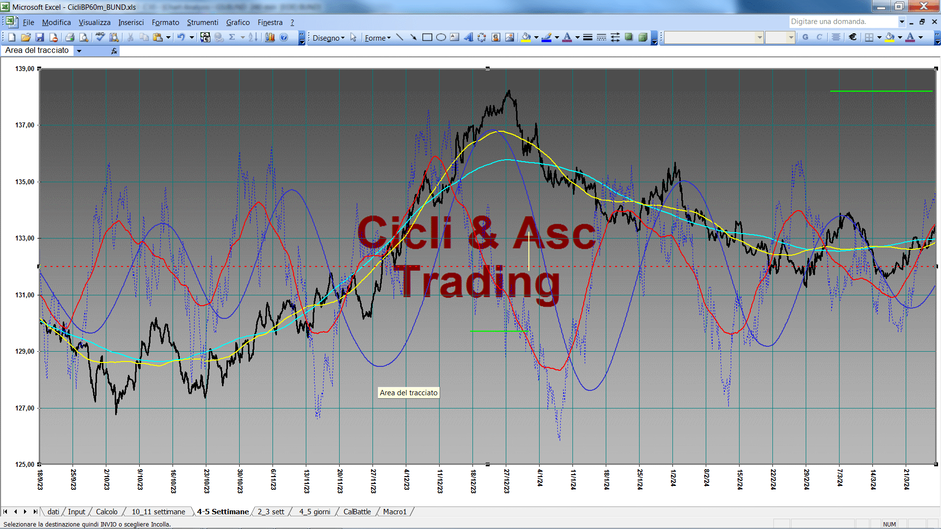The image size is (941, 529).
Task: Open the font size combo box
Action: (x=780, y=37)
